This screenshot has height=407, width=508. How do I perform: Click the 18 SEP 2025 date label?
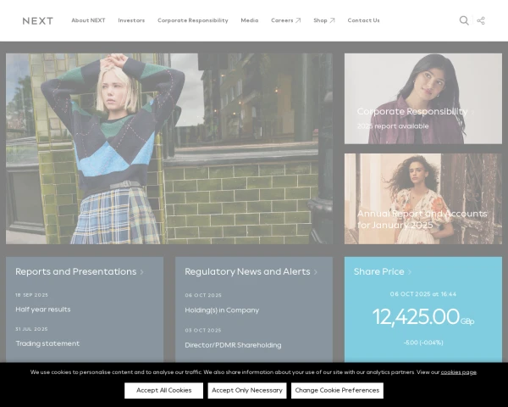click(x=32, y=295)
